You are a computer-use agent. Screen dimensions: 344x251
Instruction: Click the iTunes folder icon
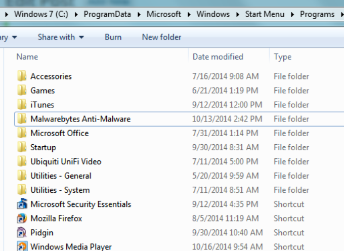coord(22,104)
